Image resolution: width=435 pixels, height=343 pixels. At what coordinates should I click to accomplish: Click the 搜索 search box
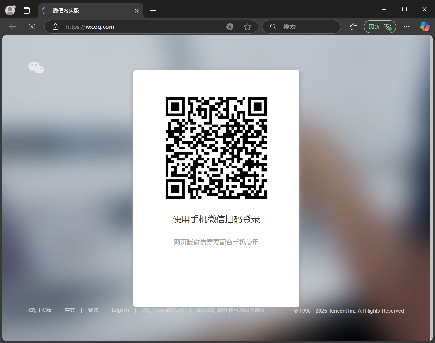tap(306, 27)
